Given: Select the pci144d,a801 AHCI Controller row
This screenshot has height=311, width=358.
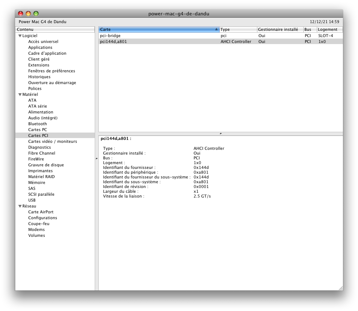Looking at the screenshot, I should (x=220, y=41).
